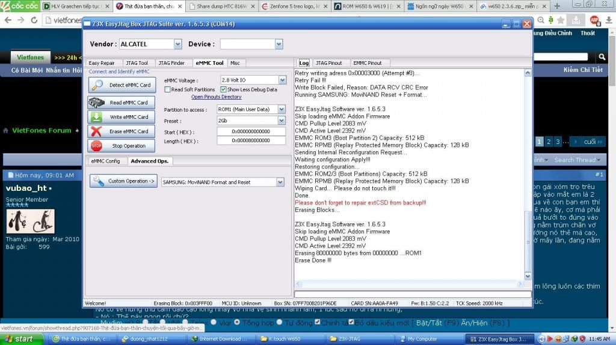616x345 pixels.
Task: Close the HLV Graechen browser tab
Action: pos(107,6)
